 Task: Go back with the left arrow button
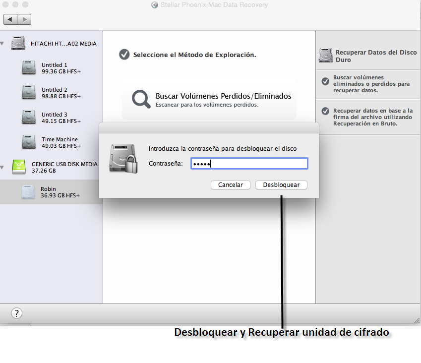(10, 19)
